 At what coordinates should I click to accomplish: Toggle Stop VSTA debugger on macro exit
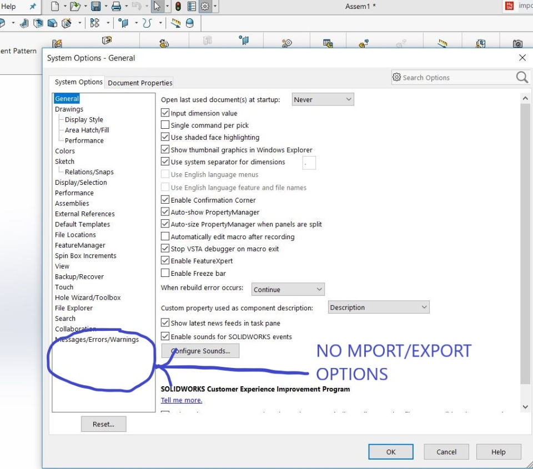pos(165,249)
